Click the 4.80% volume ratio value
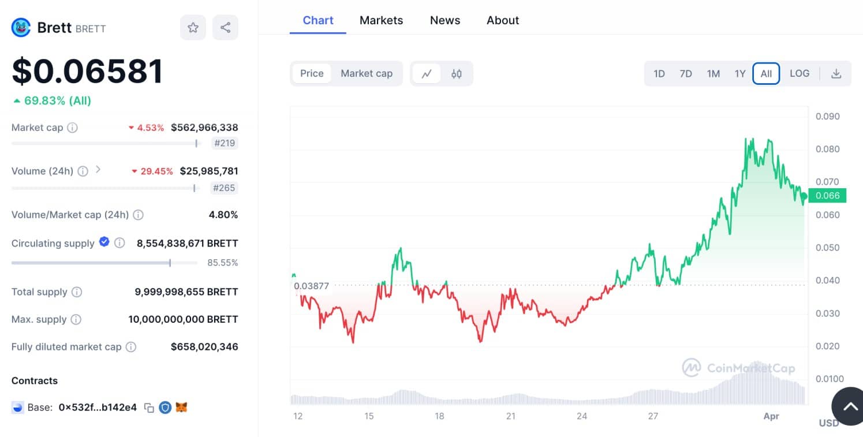 tap(223, 215)
